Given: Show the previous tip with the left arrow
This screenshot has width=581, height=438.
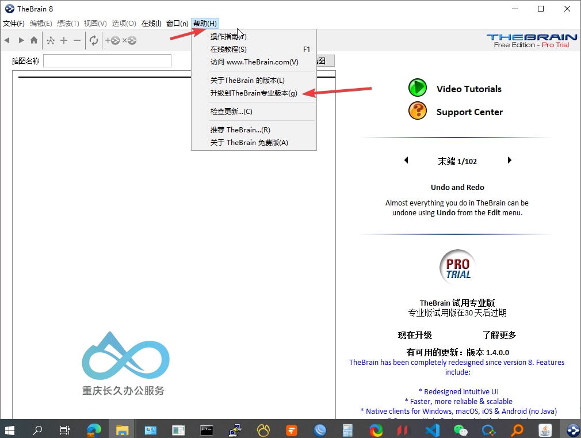Looking at the screenshot, I should pyautogui.click(x=406, y=160).
